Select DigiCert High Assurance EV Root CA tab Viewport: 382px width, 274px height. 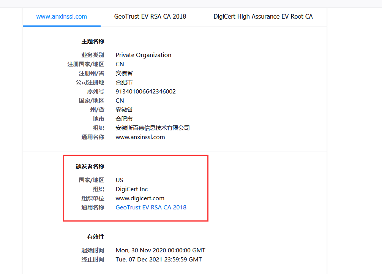pos(263,17)
